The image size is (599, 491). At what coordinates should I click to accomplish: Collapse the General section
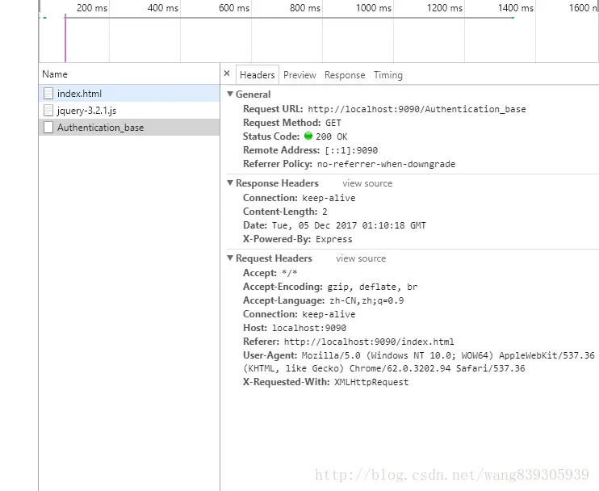click(230, 94)
